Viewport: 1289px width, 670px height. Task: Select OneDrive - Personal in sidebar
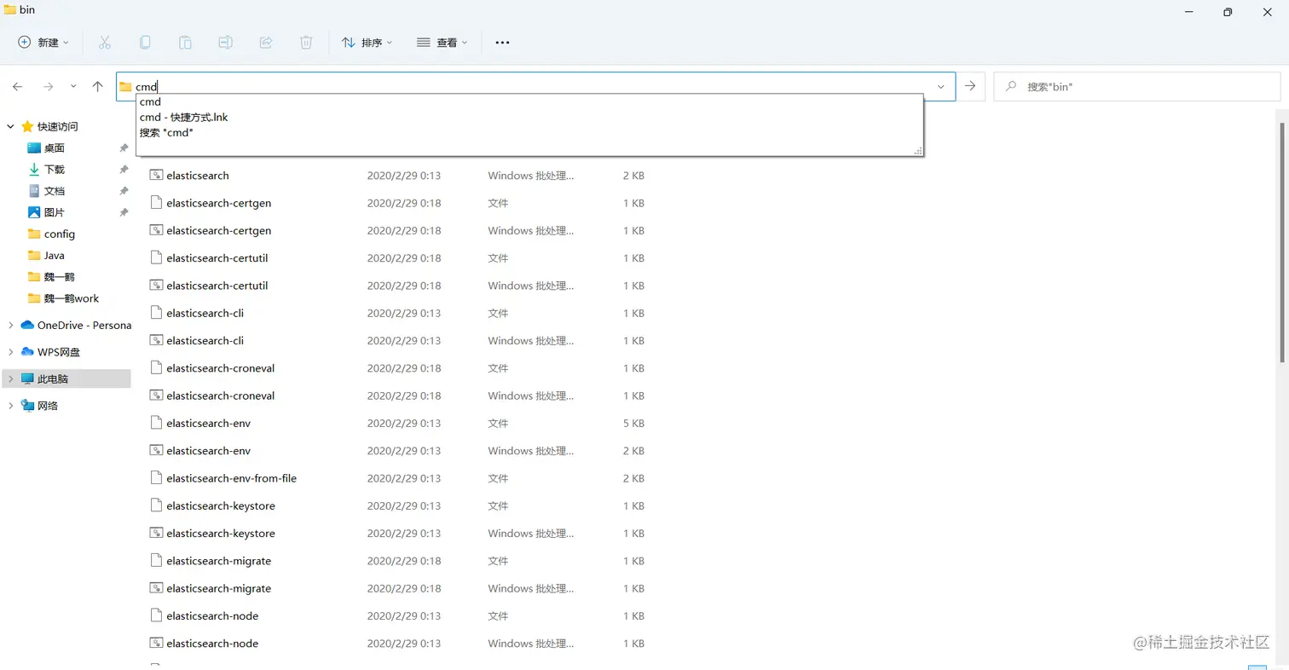pos(84,325)
